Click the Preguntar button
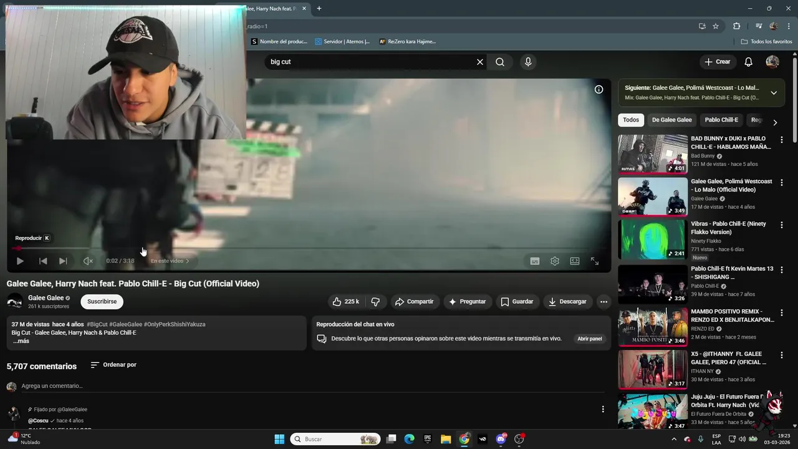The height and width of the screenshot is (449, 798). [468, 302]
